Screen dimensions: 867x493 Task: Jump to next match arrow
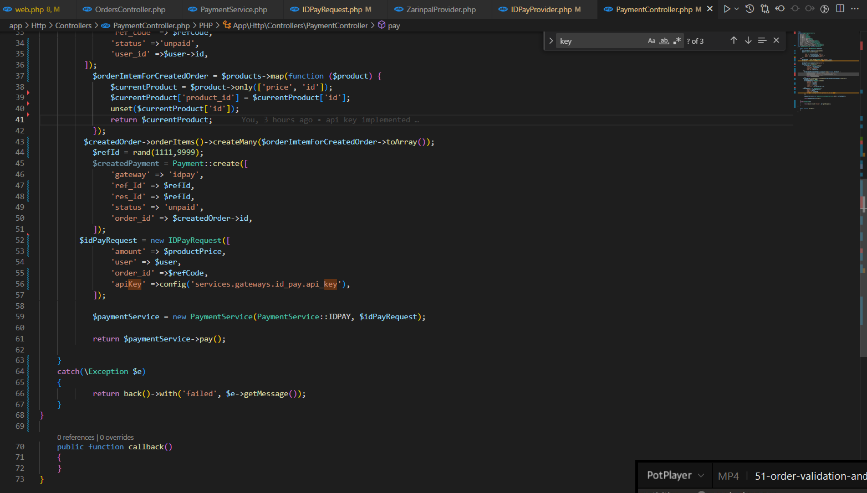[748, 40]
